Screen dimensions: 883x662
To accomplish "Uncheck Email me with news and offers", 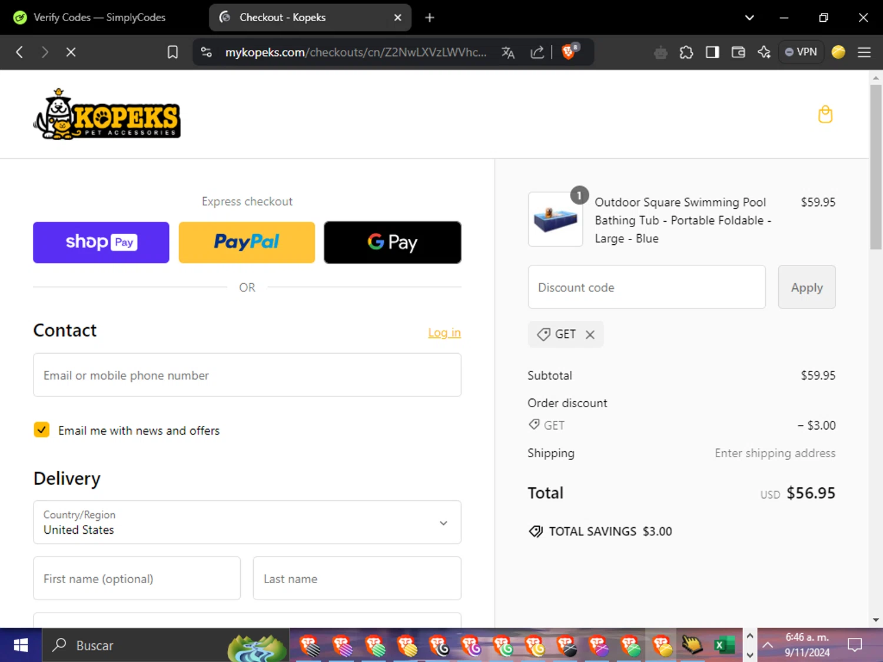I will [x=42, y=430].
